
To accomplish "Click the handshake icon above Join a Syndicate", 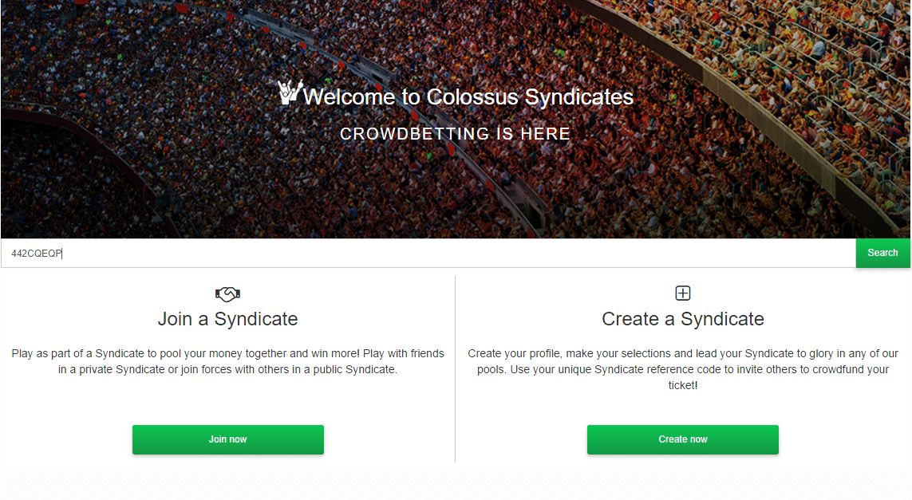I will pyautogui.click(x=227, y=294).
